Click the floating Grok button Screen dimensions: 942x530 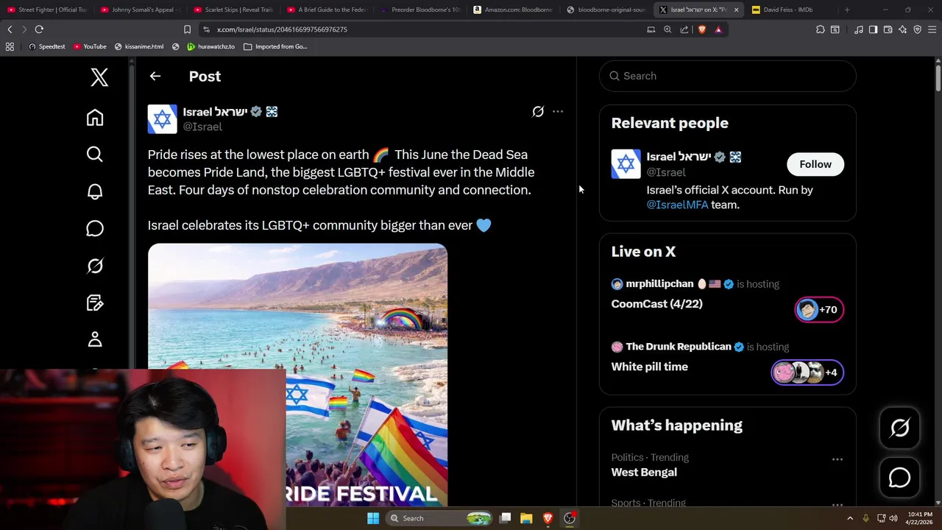click(x=899, y=428)
